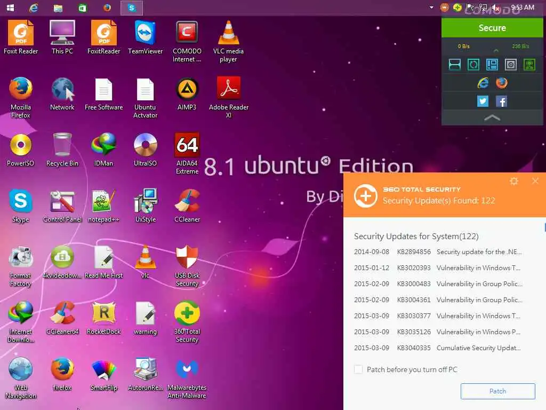Open Format Factory
The image size is (546, 410).
tap(21, 266)
